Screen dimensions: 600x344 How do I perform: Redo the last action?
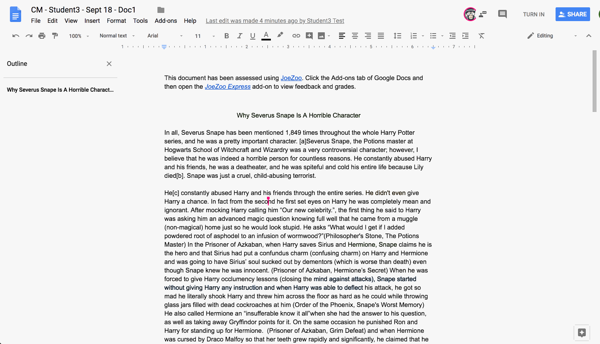29,36
